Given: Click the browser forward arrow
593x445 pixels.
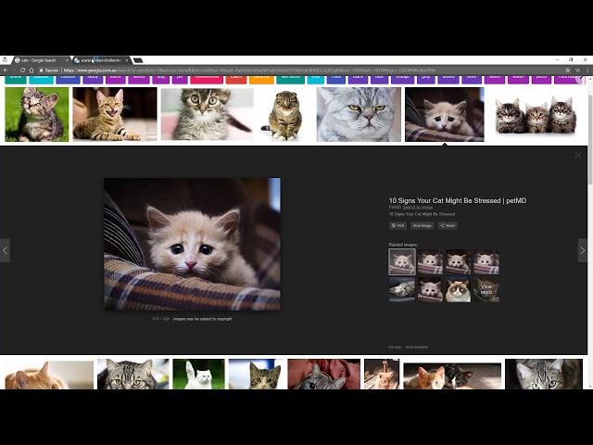Looking at the screenshot, I should pyautogui.click(x=14, y=70).
